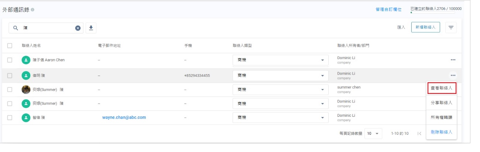Select 刪除聯絡人 in the context menu
The height and width of the screenshot is (152, 480).
[441, 132]
